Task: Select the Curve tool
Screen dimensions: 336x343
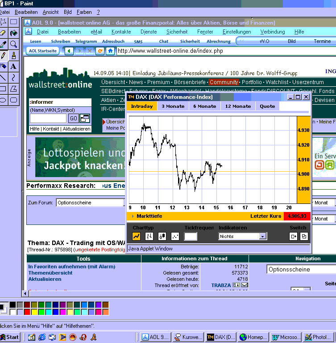Action: tap(13, 77)
